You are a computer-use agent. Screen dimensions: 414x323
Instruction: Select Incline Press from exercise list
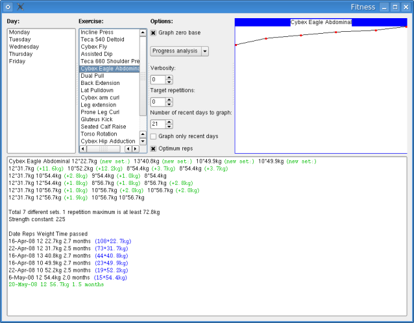coord(97,32)
